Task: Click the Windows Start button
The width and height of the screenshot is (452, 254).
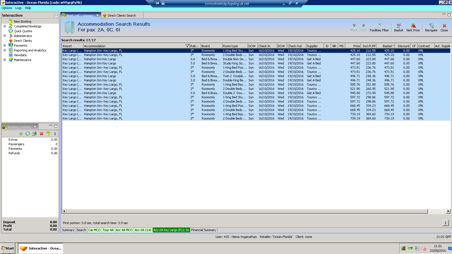Action: pos(8,248)
